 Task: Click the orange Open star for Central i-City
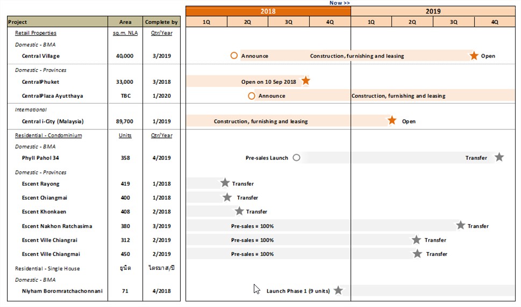[392, 120]
